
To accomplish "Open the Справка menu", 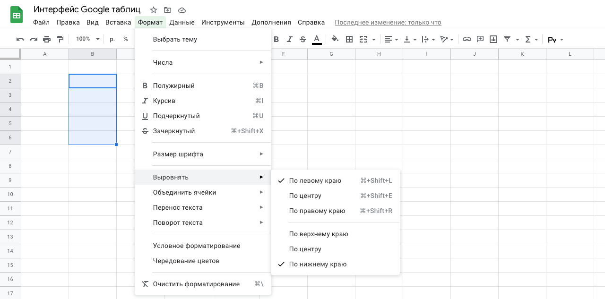I will 311,22.
